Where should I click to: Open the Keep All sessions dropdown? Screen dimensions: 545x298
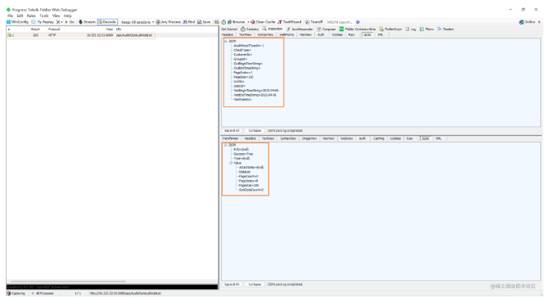(x=137, y=22)
